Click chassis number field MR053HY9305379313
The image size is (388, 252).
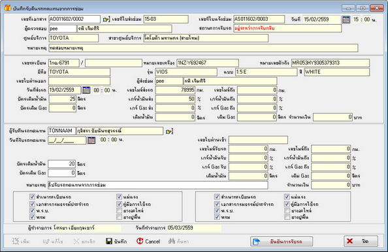(331, 63)
